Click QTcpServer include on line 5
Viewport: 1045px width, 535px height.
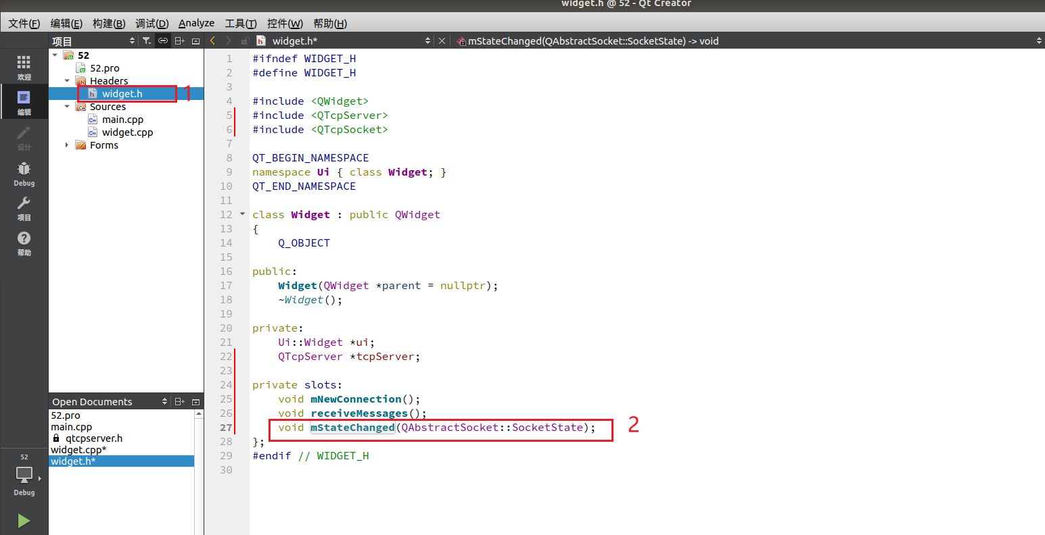(x=349, y=116)
